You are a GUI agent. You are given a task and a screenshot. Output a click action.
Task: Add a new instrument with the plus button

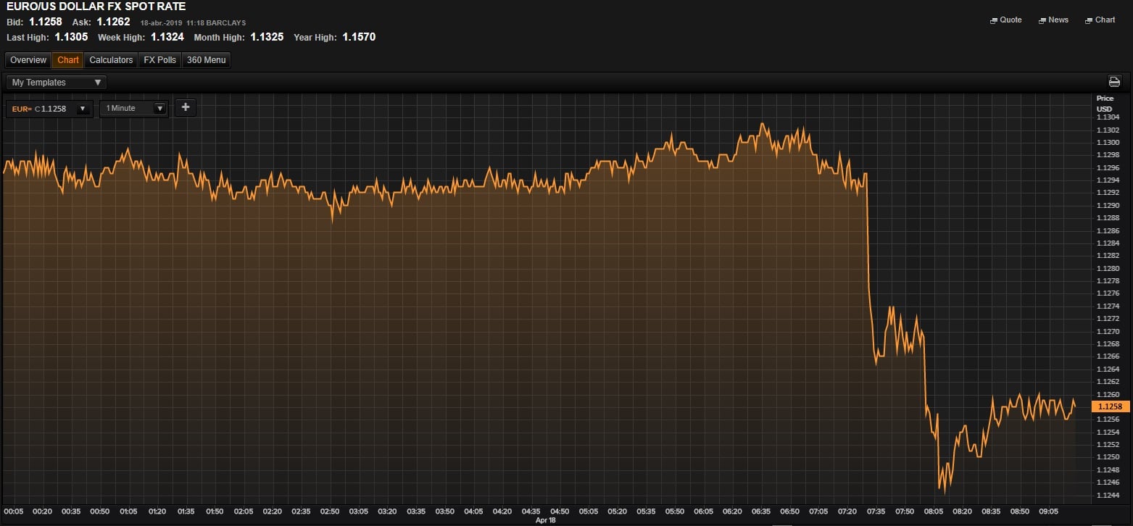[186, 107]
